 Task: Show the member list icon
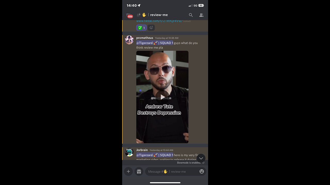201,15
